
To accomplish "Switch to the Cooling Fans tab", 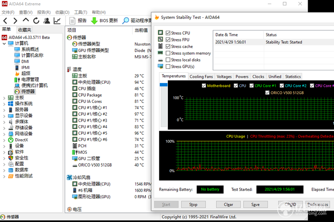I will (x=201, y=77).
